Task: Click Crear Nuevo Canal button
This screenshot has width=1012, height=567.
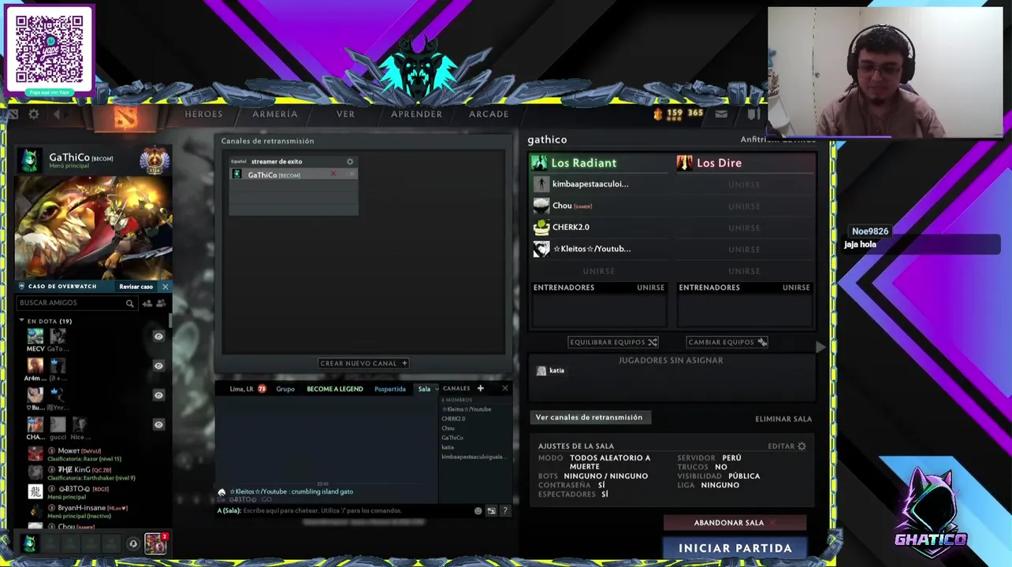Action: [x=363, y=364]
